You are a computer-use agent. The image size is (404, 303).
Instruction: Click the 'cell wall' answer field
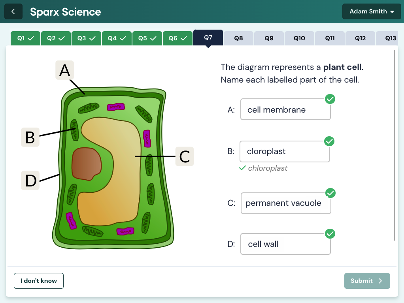[x=285, y=244]
